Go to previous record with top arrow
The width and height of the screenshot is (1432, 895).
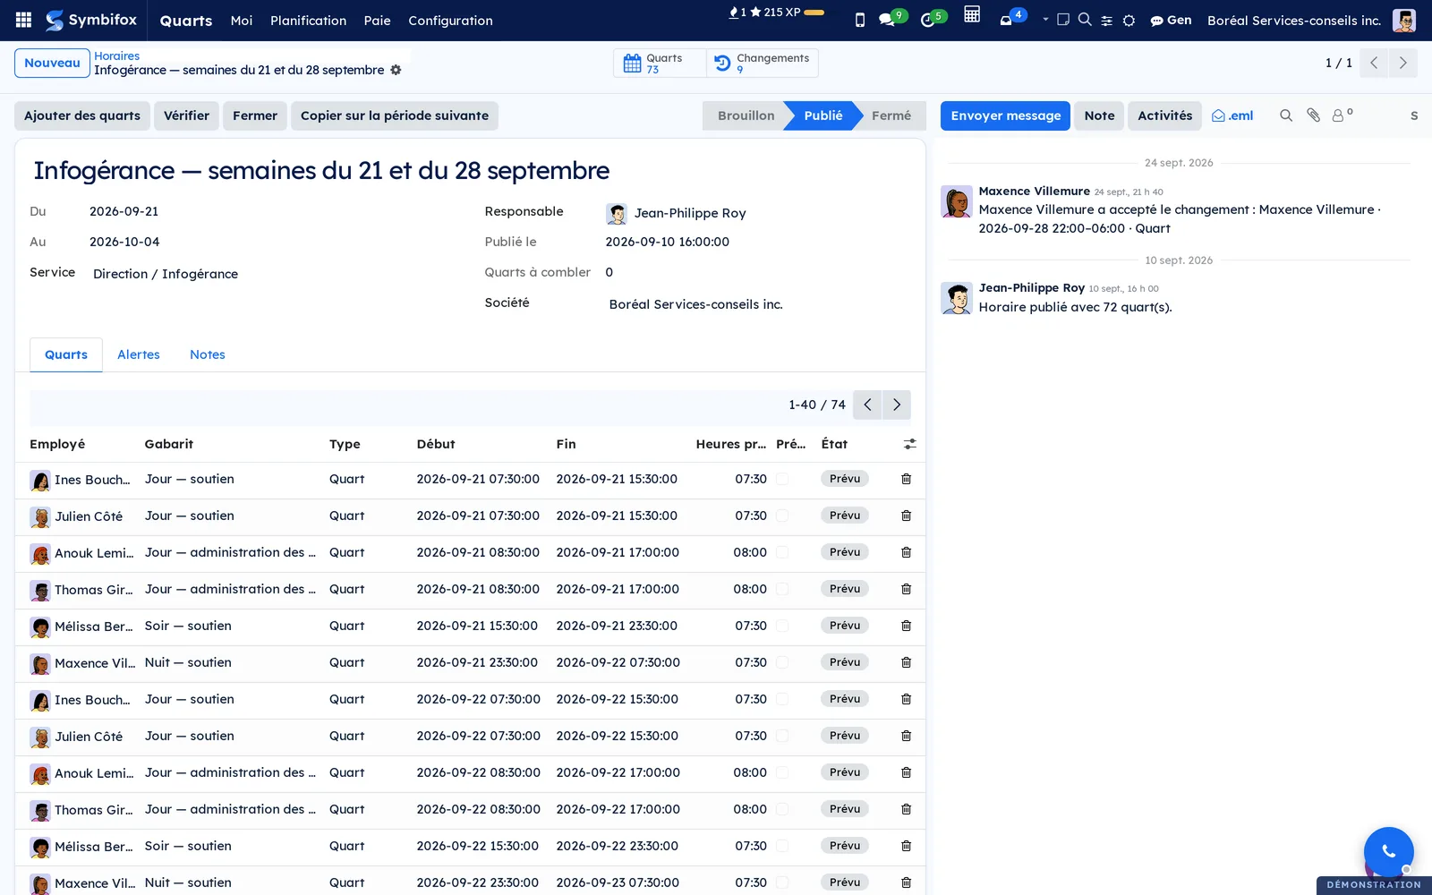tap(1374, 63)
